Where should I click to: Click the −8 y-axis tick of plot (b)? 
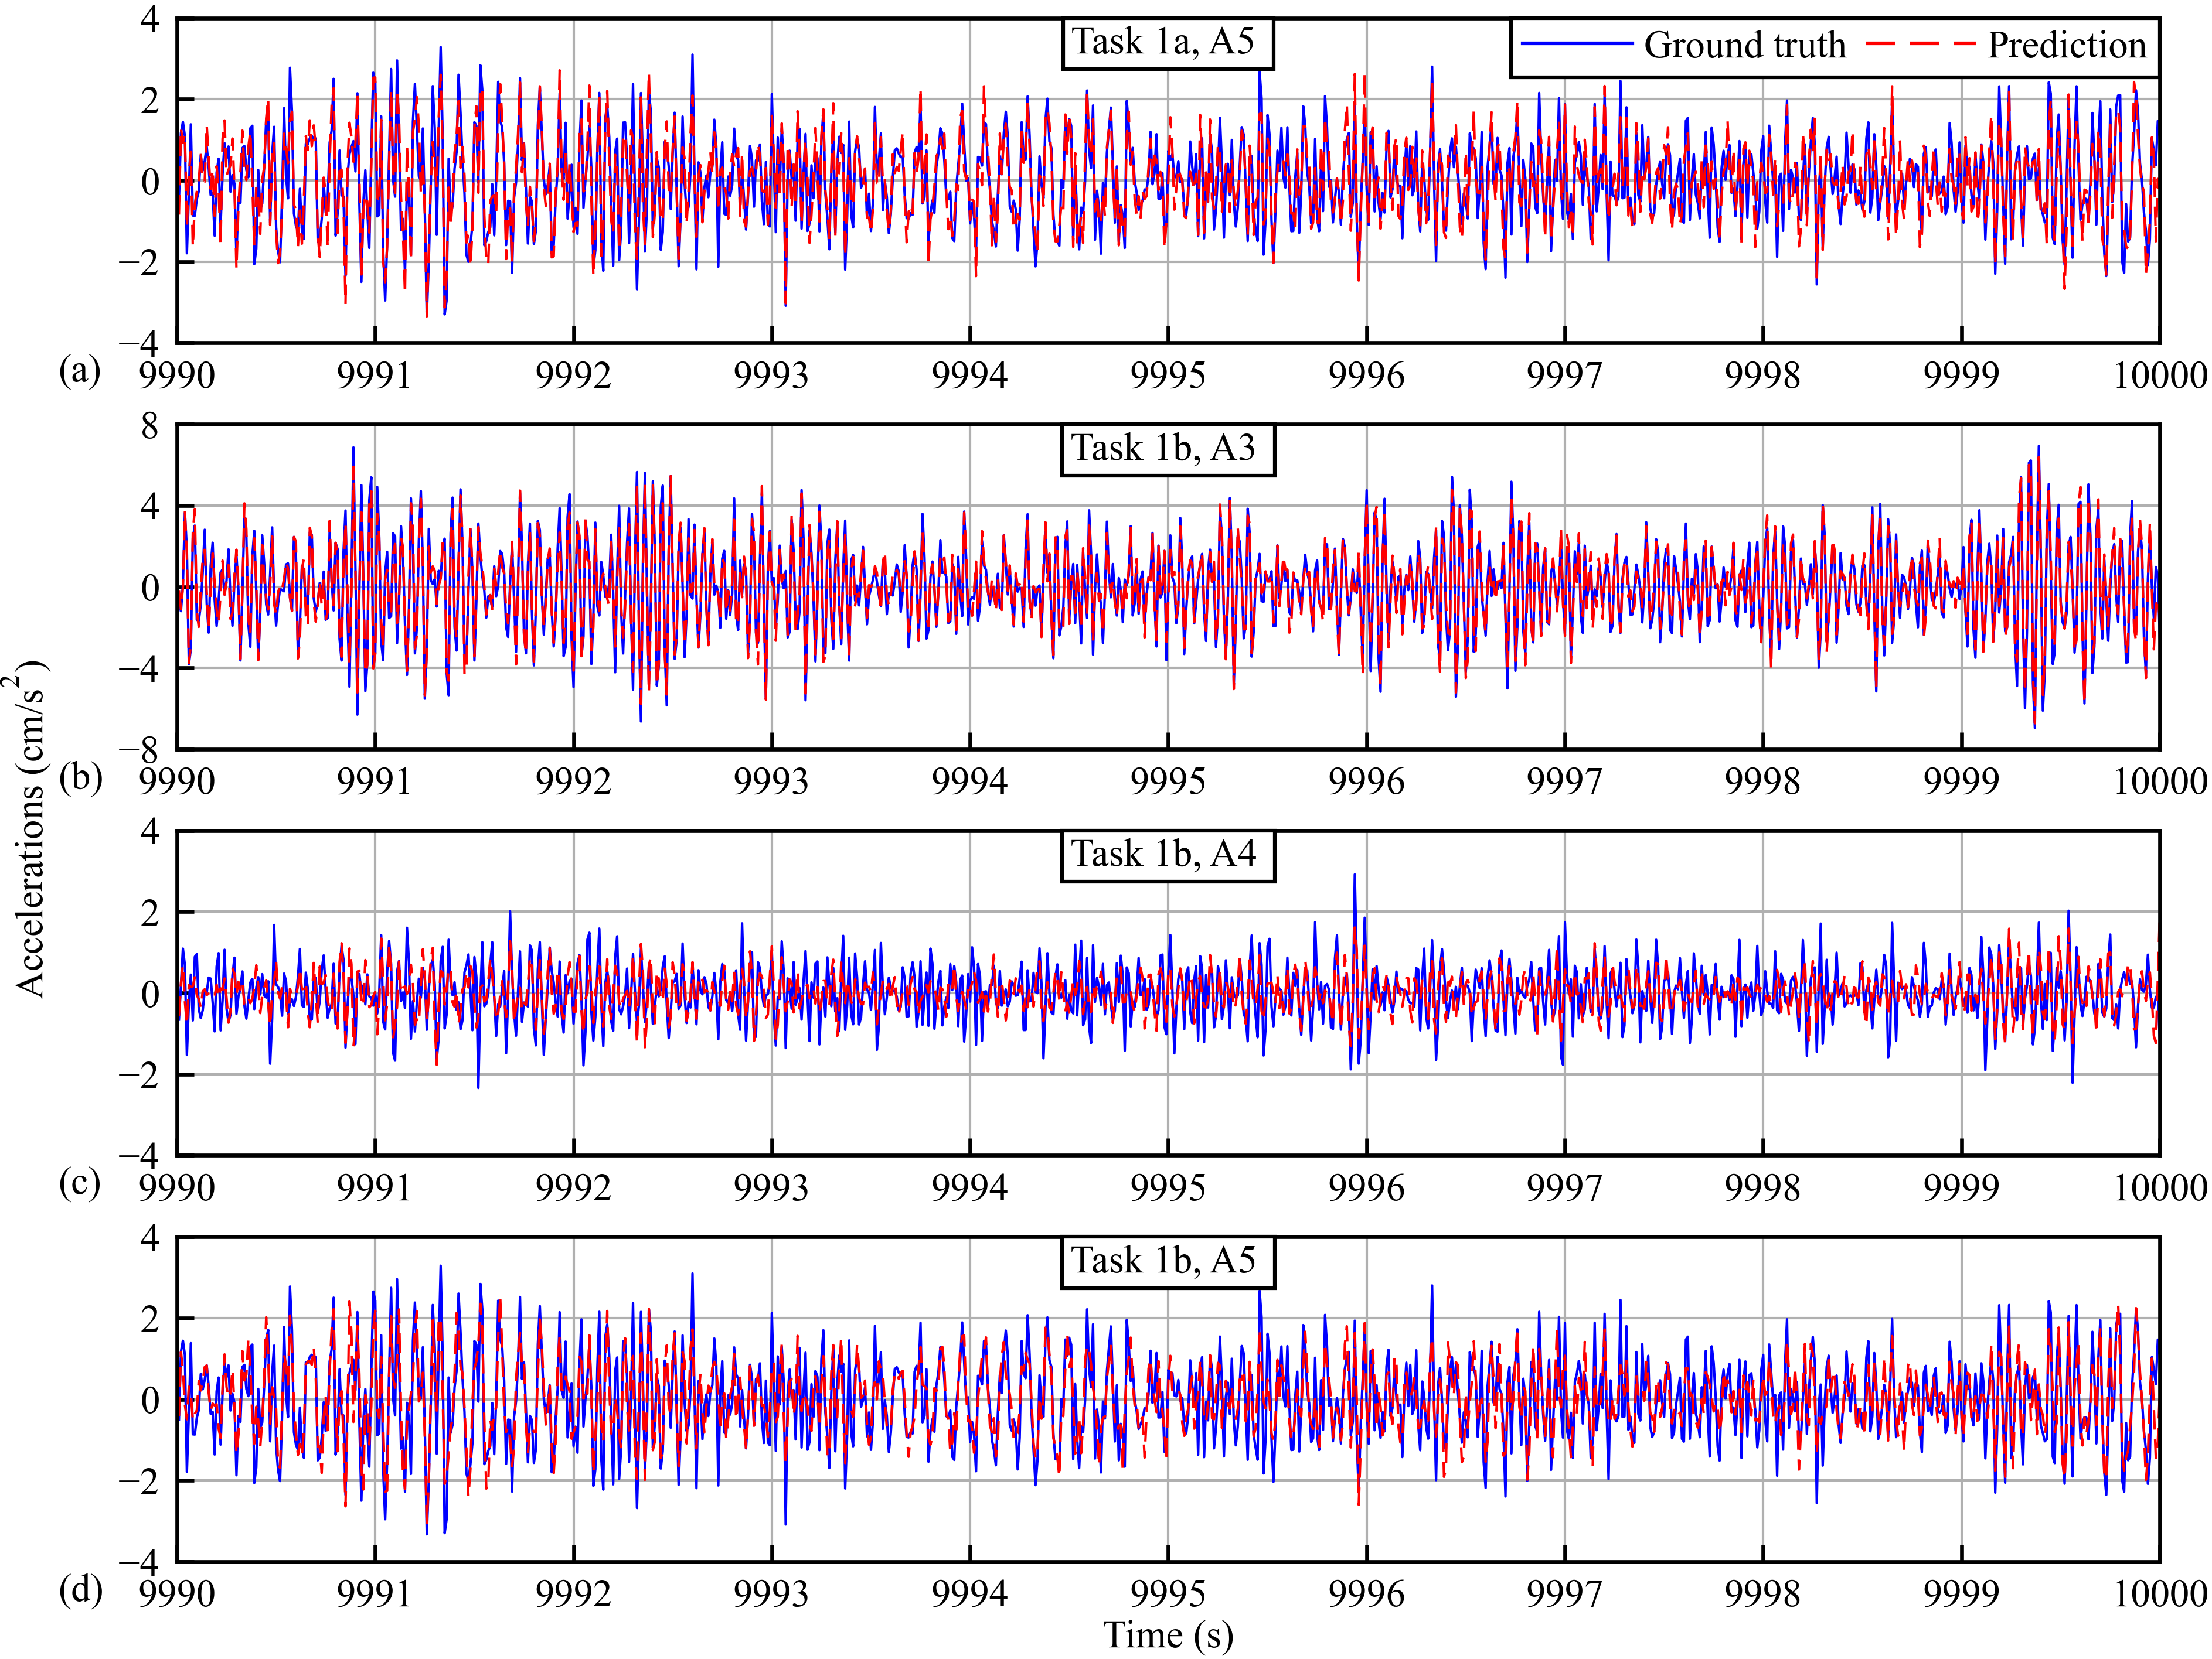[x=140, y=750]
